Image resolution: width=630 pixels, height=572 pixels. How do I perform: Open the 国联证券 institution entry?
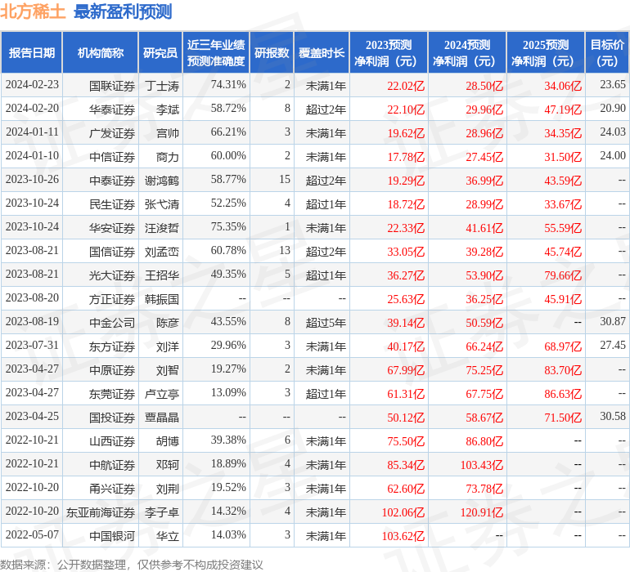[112, 85]
